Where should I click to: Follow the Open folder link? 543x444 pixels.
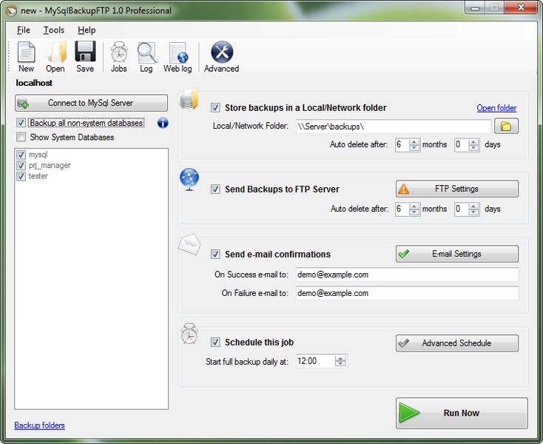(496, 108)
